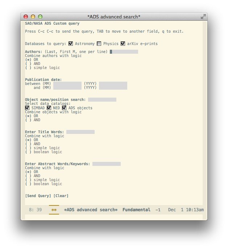Click the start year (YYYY) field
Screen dimensions: 228x249
(x=113, y=84)
